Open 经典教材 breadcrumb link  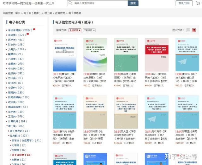pos(60,13)
